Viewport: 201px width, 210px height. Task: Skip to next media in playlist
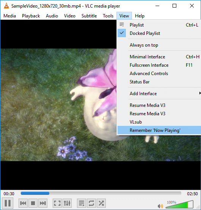click(x=43, y=203)
